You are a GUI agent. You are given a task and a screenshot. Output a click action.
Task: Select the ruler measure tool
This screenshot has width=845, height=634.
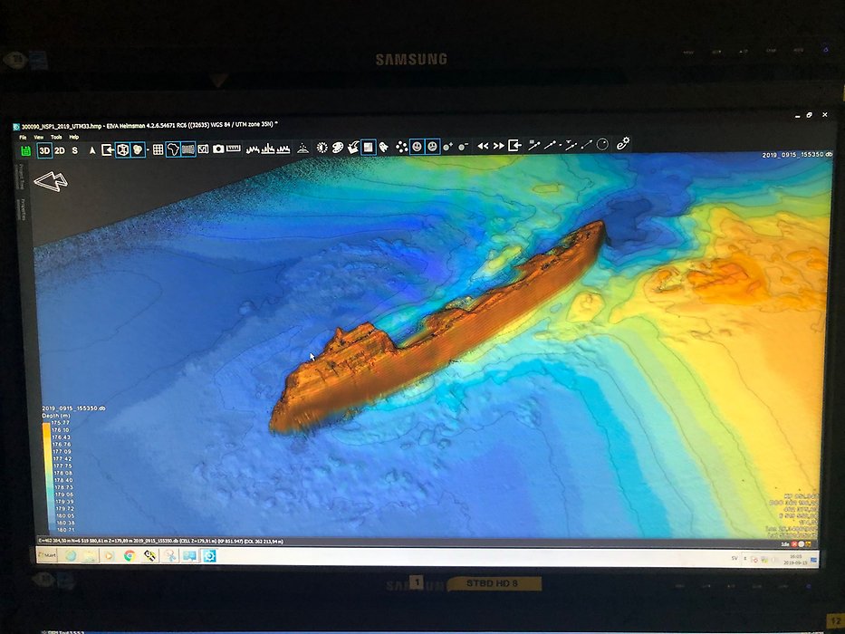point(234,149)
